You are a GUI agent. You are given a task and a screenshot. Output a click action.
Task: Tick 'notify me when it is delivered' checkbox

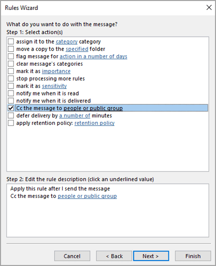(x=11, y=100)
